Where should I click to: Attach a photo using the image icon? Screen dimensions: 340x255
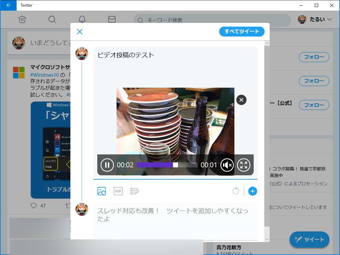coord(102,191)
